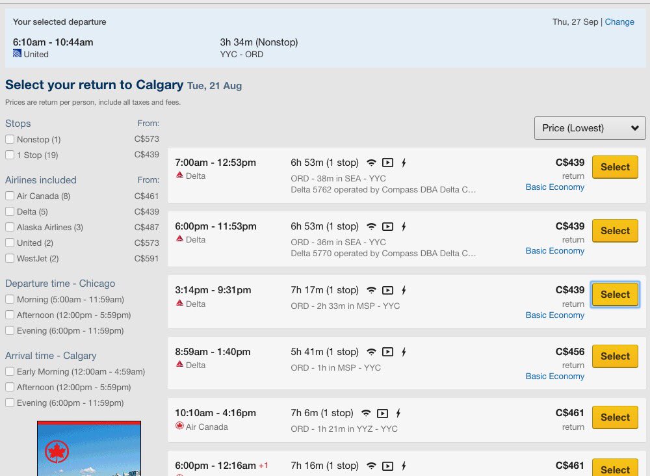Click the United logo in selected departure

17,53
